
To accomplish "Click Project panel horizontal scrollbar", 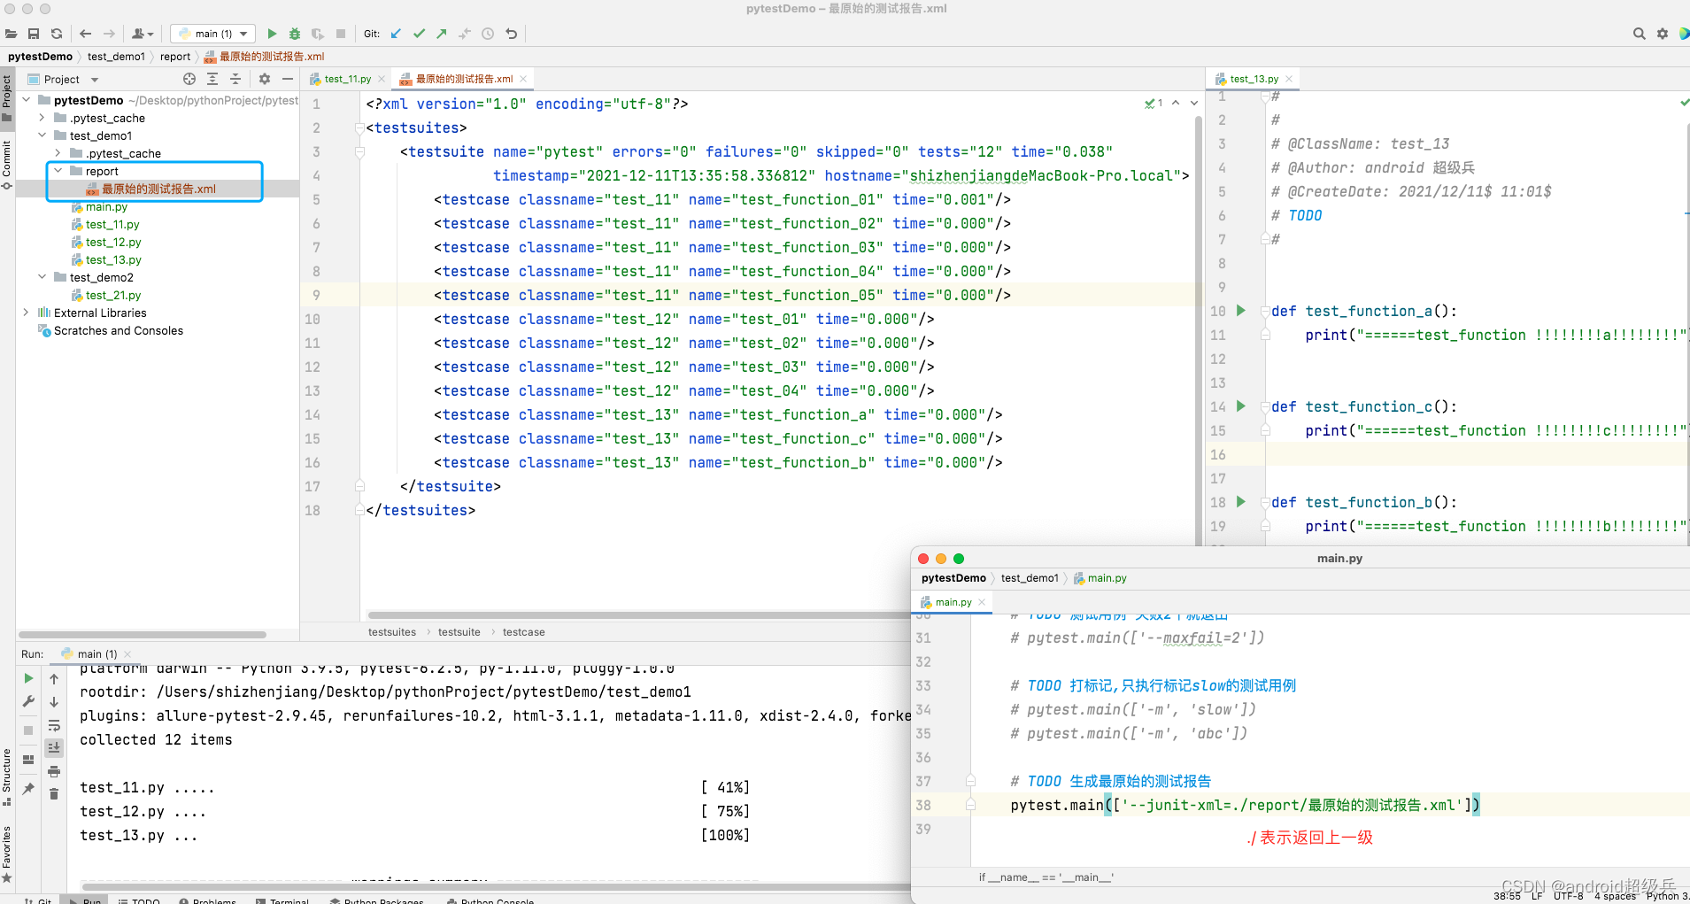I will pos(142,635).
